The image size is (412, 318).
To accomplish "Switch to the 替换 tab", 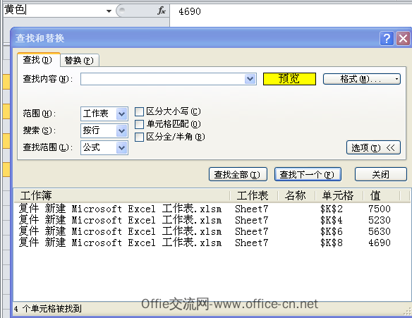I will pyautogui.click(x=79, y=61).
